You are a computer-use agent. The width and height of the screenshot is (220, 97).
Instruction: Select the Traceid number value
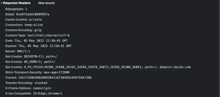[x=55, y=78]
